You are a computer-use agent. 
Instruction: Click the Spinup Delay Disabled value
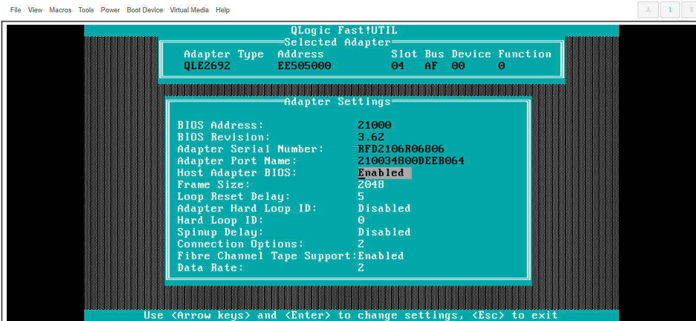(384, 232)
